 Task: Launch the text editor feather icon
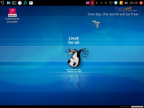(31, 3)
